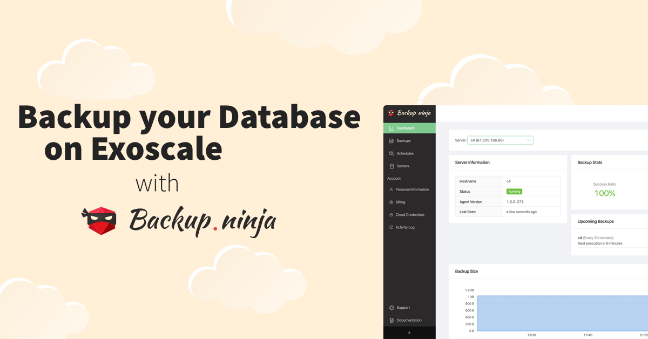Open the Server selector dropdown showing c4
Viewport: 648px width, 339px height.
pos(501,140)
